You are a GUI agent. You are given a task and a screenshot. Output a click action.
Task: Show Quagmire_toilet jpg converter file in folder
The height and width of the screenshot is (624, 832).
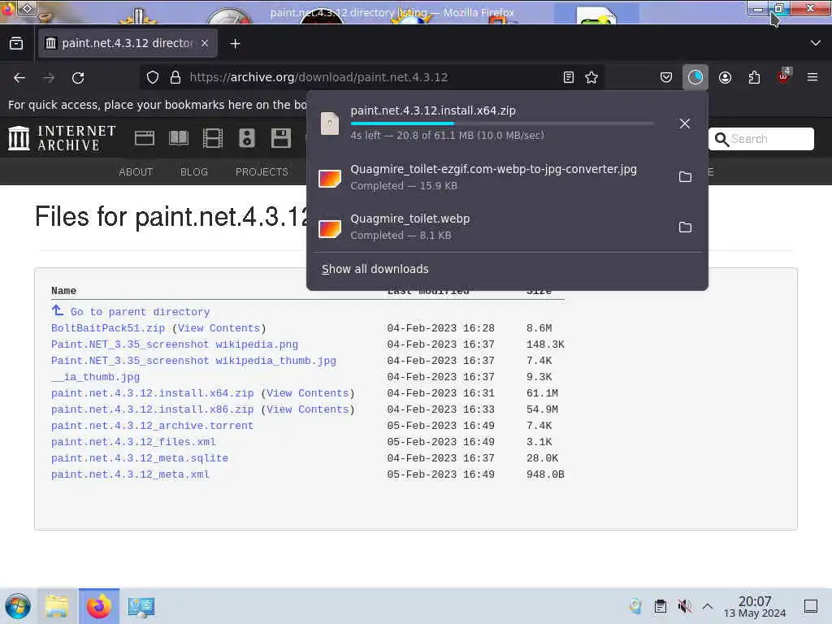[685, 176]
